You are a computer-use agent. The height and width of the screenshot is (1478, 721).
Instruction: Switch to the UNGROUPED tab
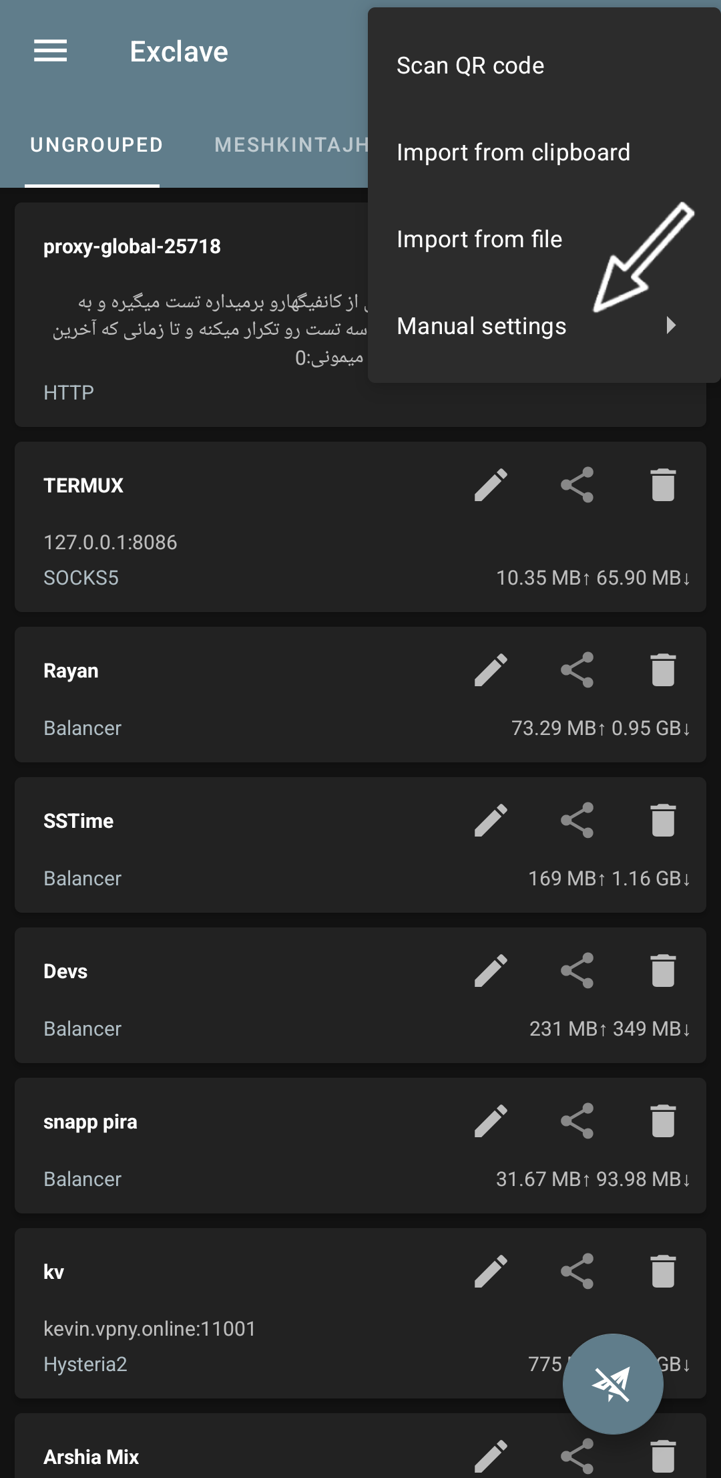(96, 145)
